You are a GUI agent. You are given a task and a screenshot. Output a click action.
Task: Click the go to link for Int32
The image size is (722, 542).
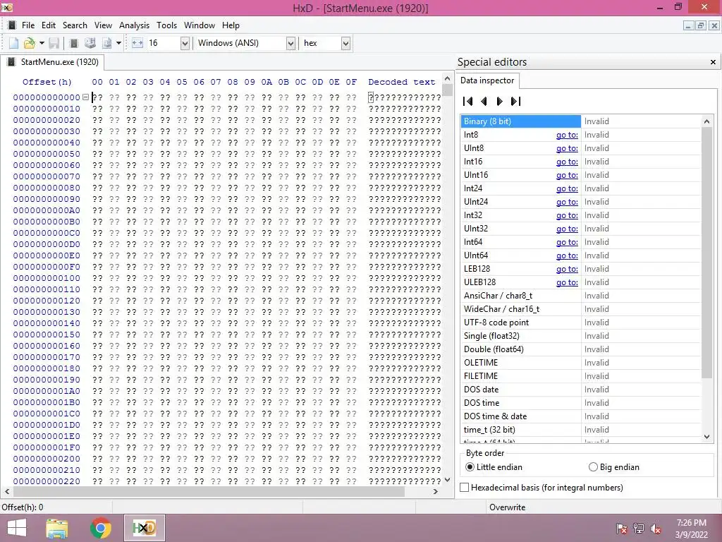pyautogui.click(x=567, y=215)
